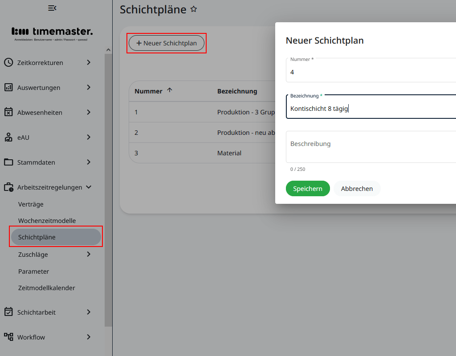456x356 pixels.
Task: Collapse the sidebar using the menu icon
Action: 52,8
